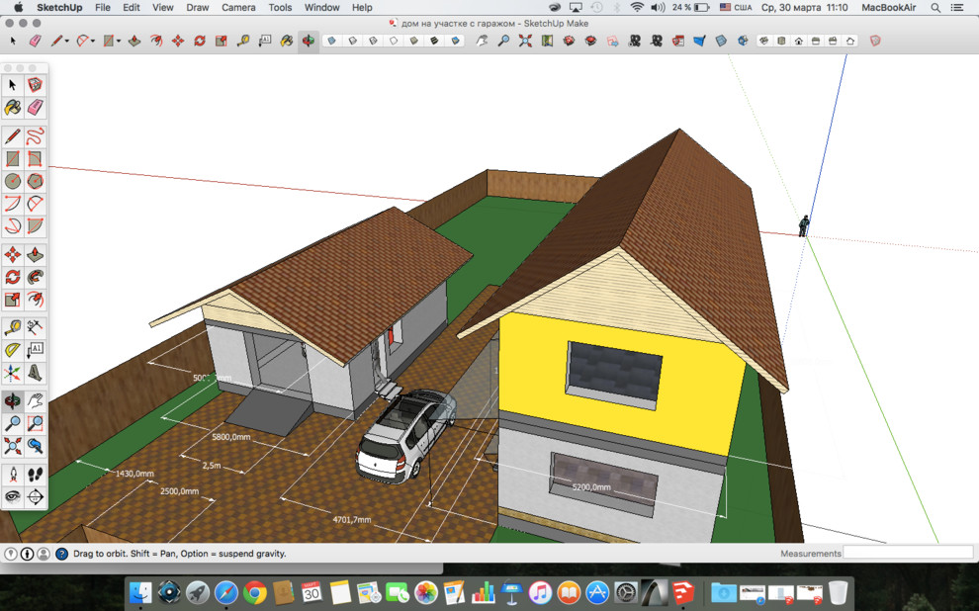Viewport: 979px width, 611px height.
Task: Choose the Protractor tool in side palette
Action: [x=13, y=349]
